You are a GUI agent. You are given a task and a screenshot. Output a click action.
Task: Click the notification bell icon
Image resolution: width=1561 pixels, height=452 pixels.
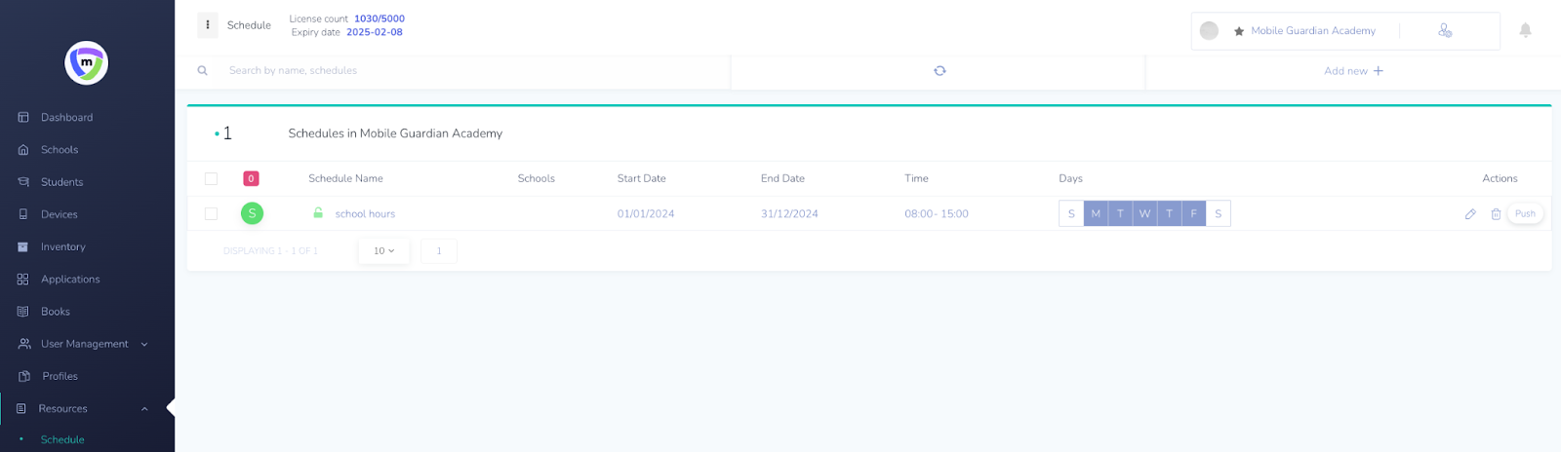click(1525, 30)
